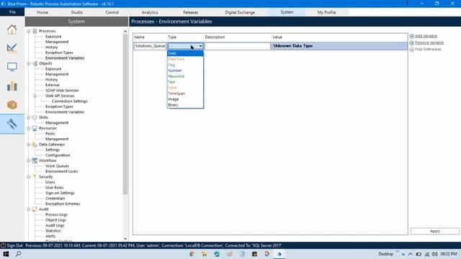
Task: Select Process Logs in the tree
Action: (56, 214)
